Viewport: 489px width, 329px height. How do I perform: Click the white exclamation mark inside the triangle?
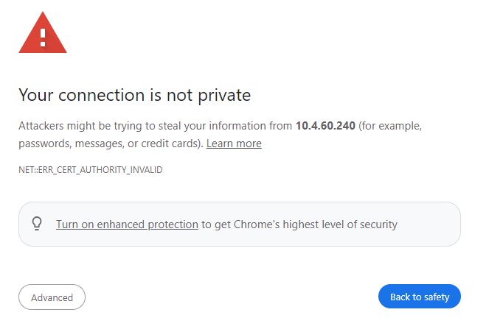pyautogui.click(x=43, y=35)
